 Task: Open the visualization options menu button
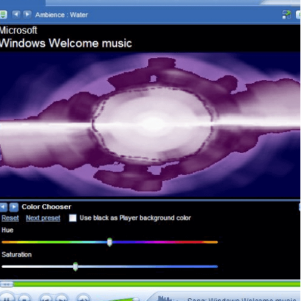[x=3, y=15]
